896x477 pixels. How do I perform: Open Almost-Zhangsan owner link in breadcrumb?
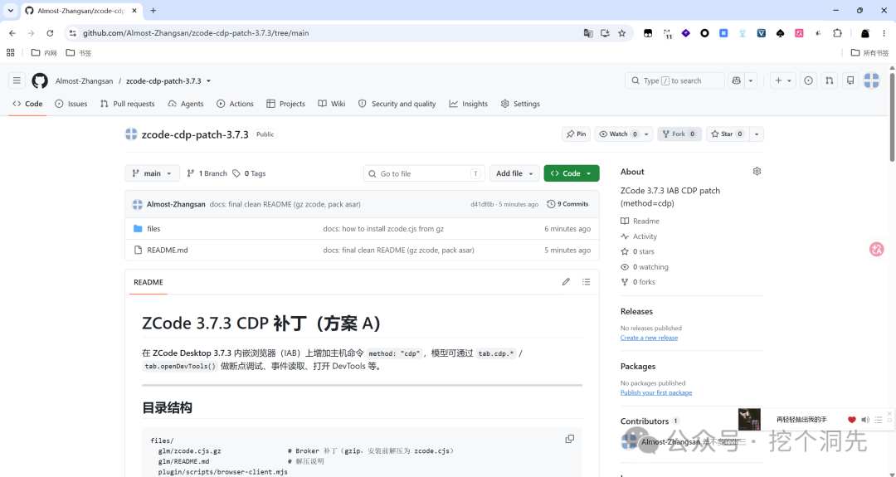pyautogui.click(x=84, y=81)
